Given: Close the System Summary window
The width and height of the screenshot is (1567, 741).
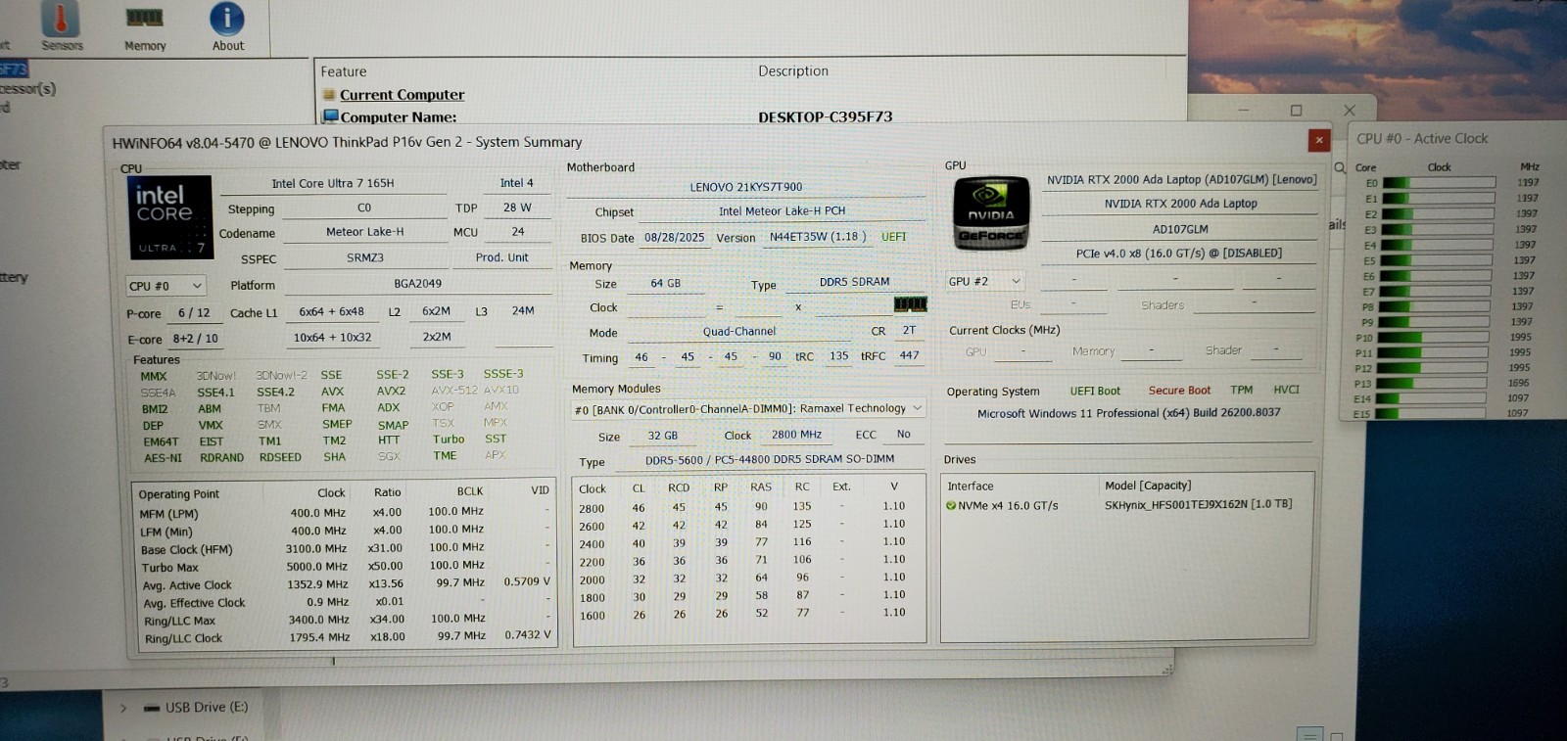Looking at the screenshot, I should (1318, 140).
